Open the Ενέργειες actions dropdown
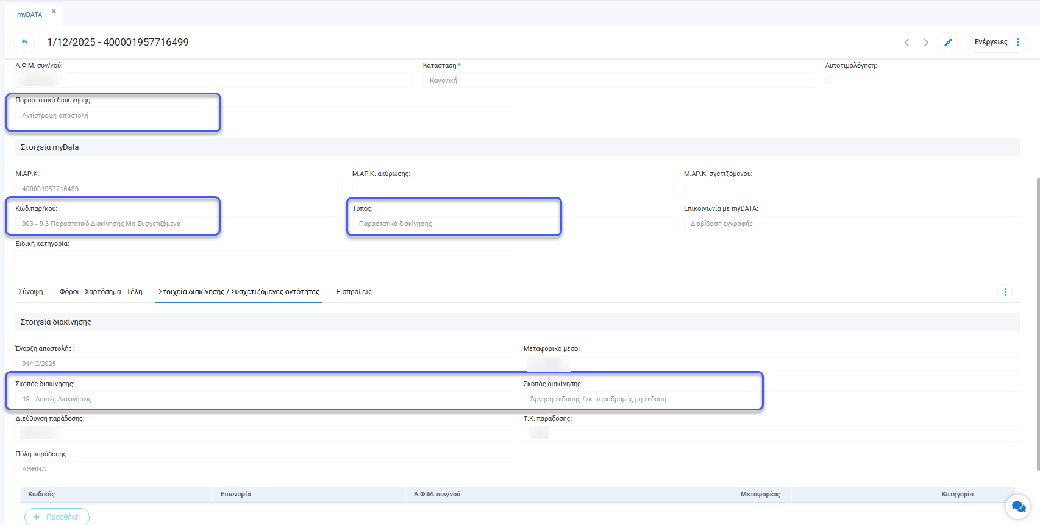1040x525 pixels. click(x=997, y=42)
